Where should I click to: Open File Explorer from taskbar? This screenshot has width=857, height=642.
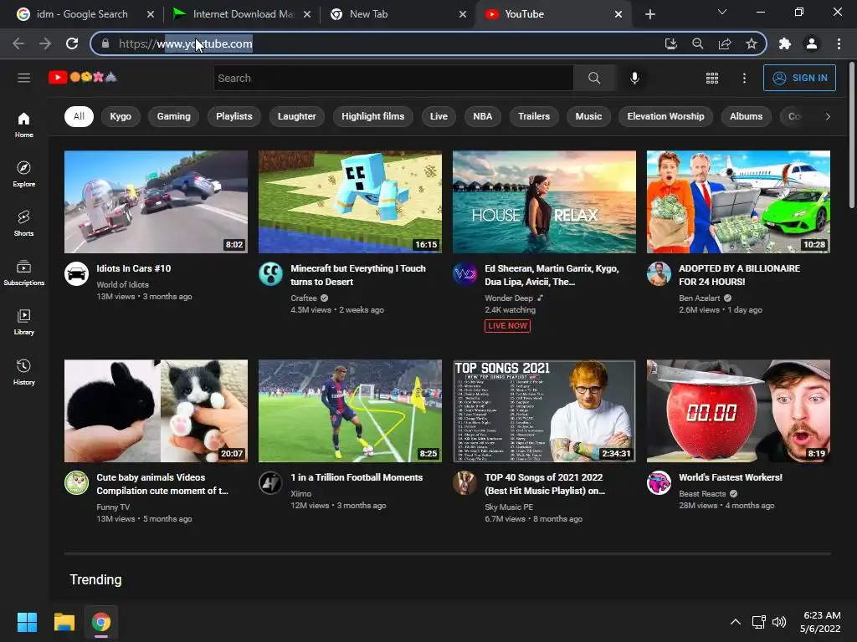(64, 622)
